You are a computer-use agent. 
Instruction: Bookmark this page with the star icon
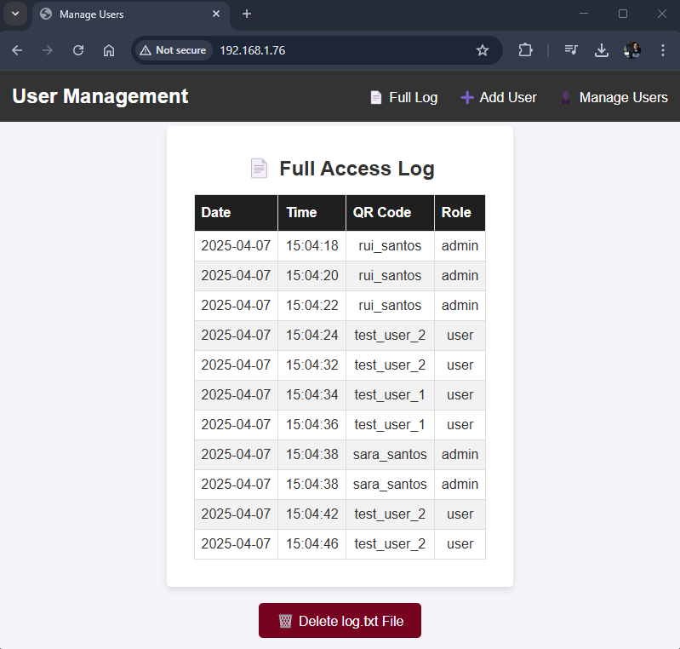click(483, 50)
